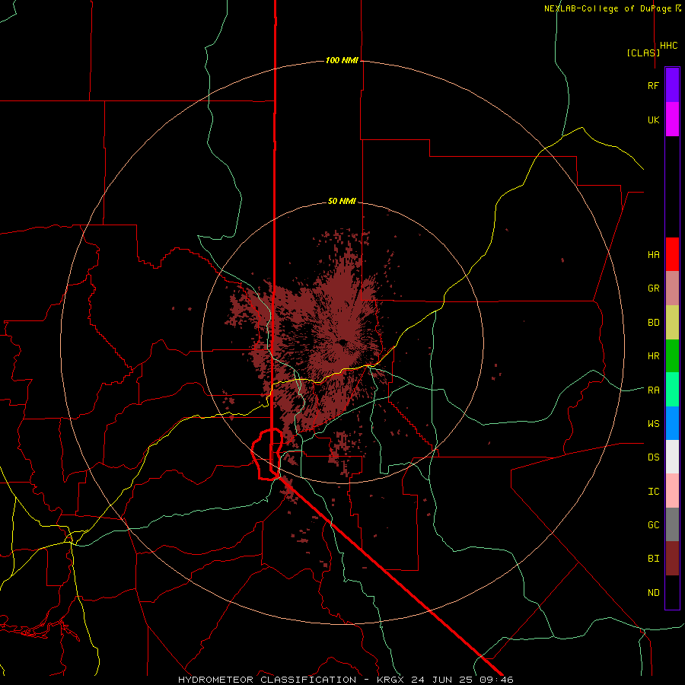Click the UK magenta legend swatch

(x=672, y=119)
